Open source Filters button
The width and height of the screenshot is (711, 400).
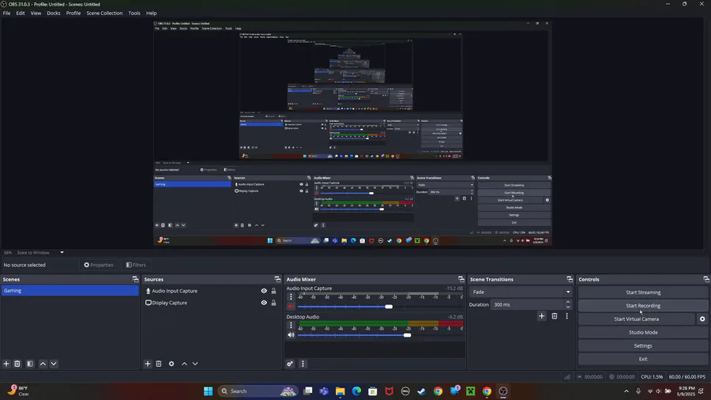tap(136, 265)
